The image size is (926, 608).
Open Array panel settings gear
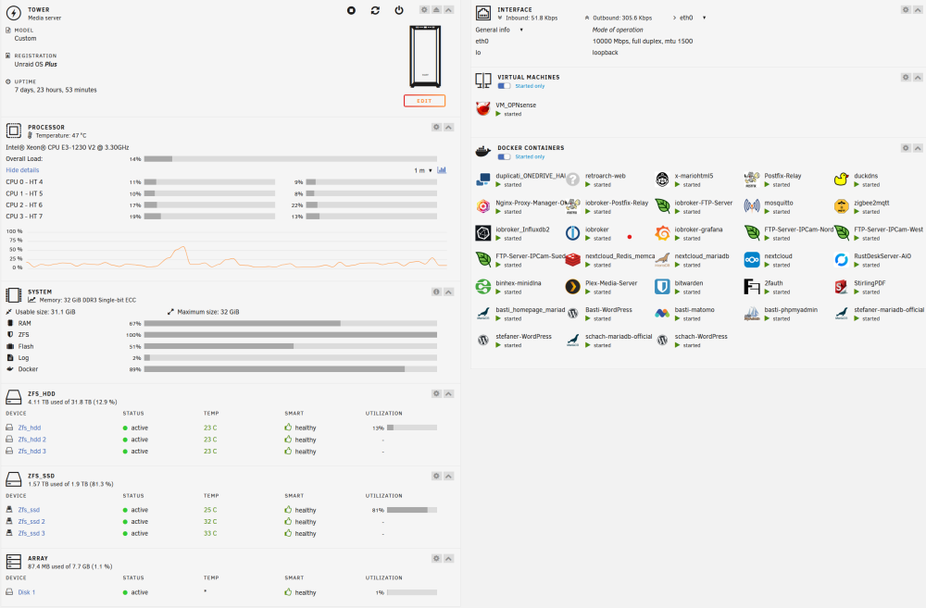click(x=436, y=558)
